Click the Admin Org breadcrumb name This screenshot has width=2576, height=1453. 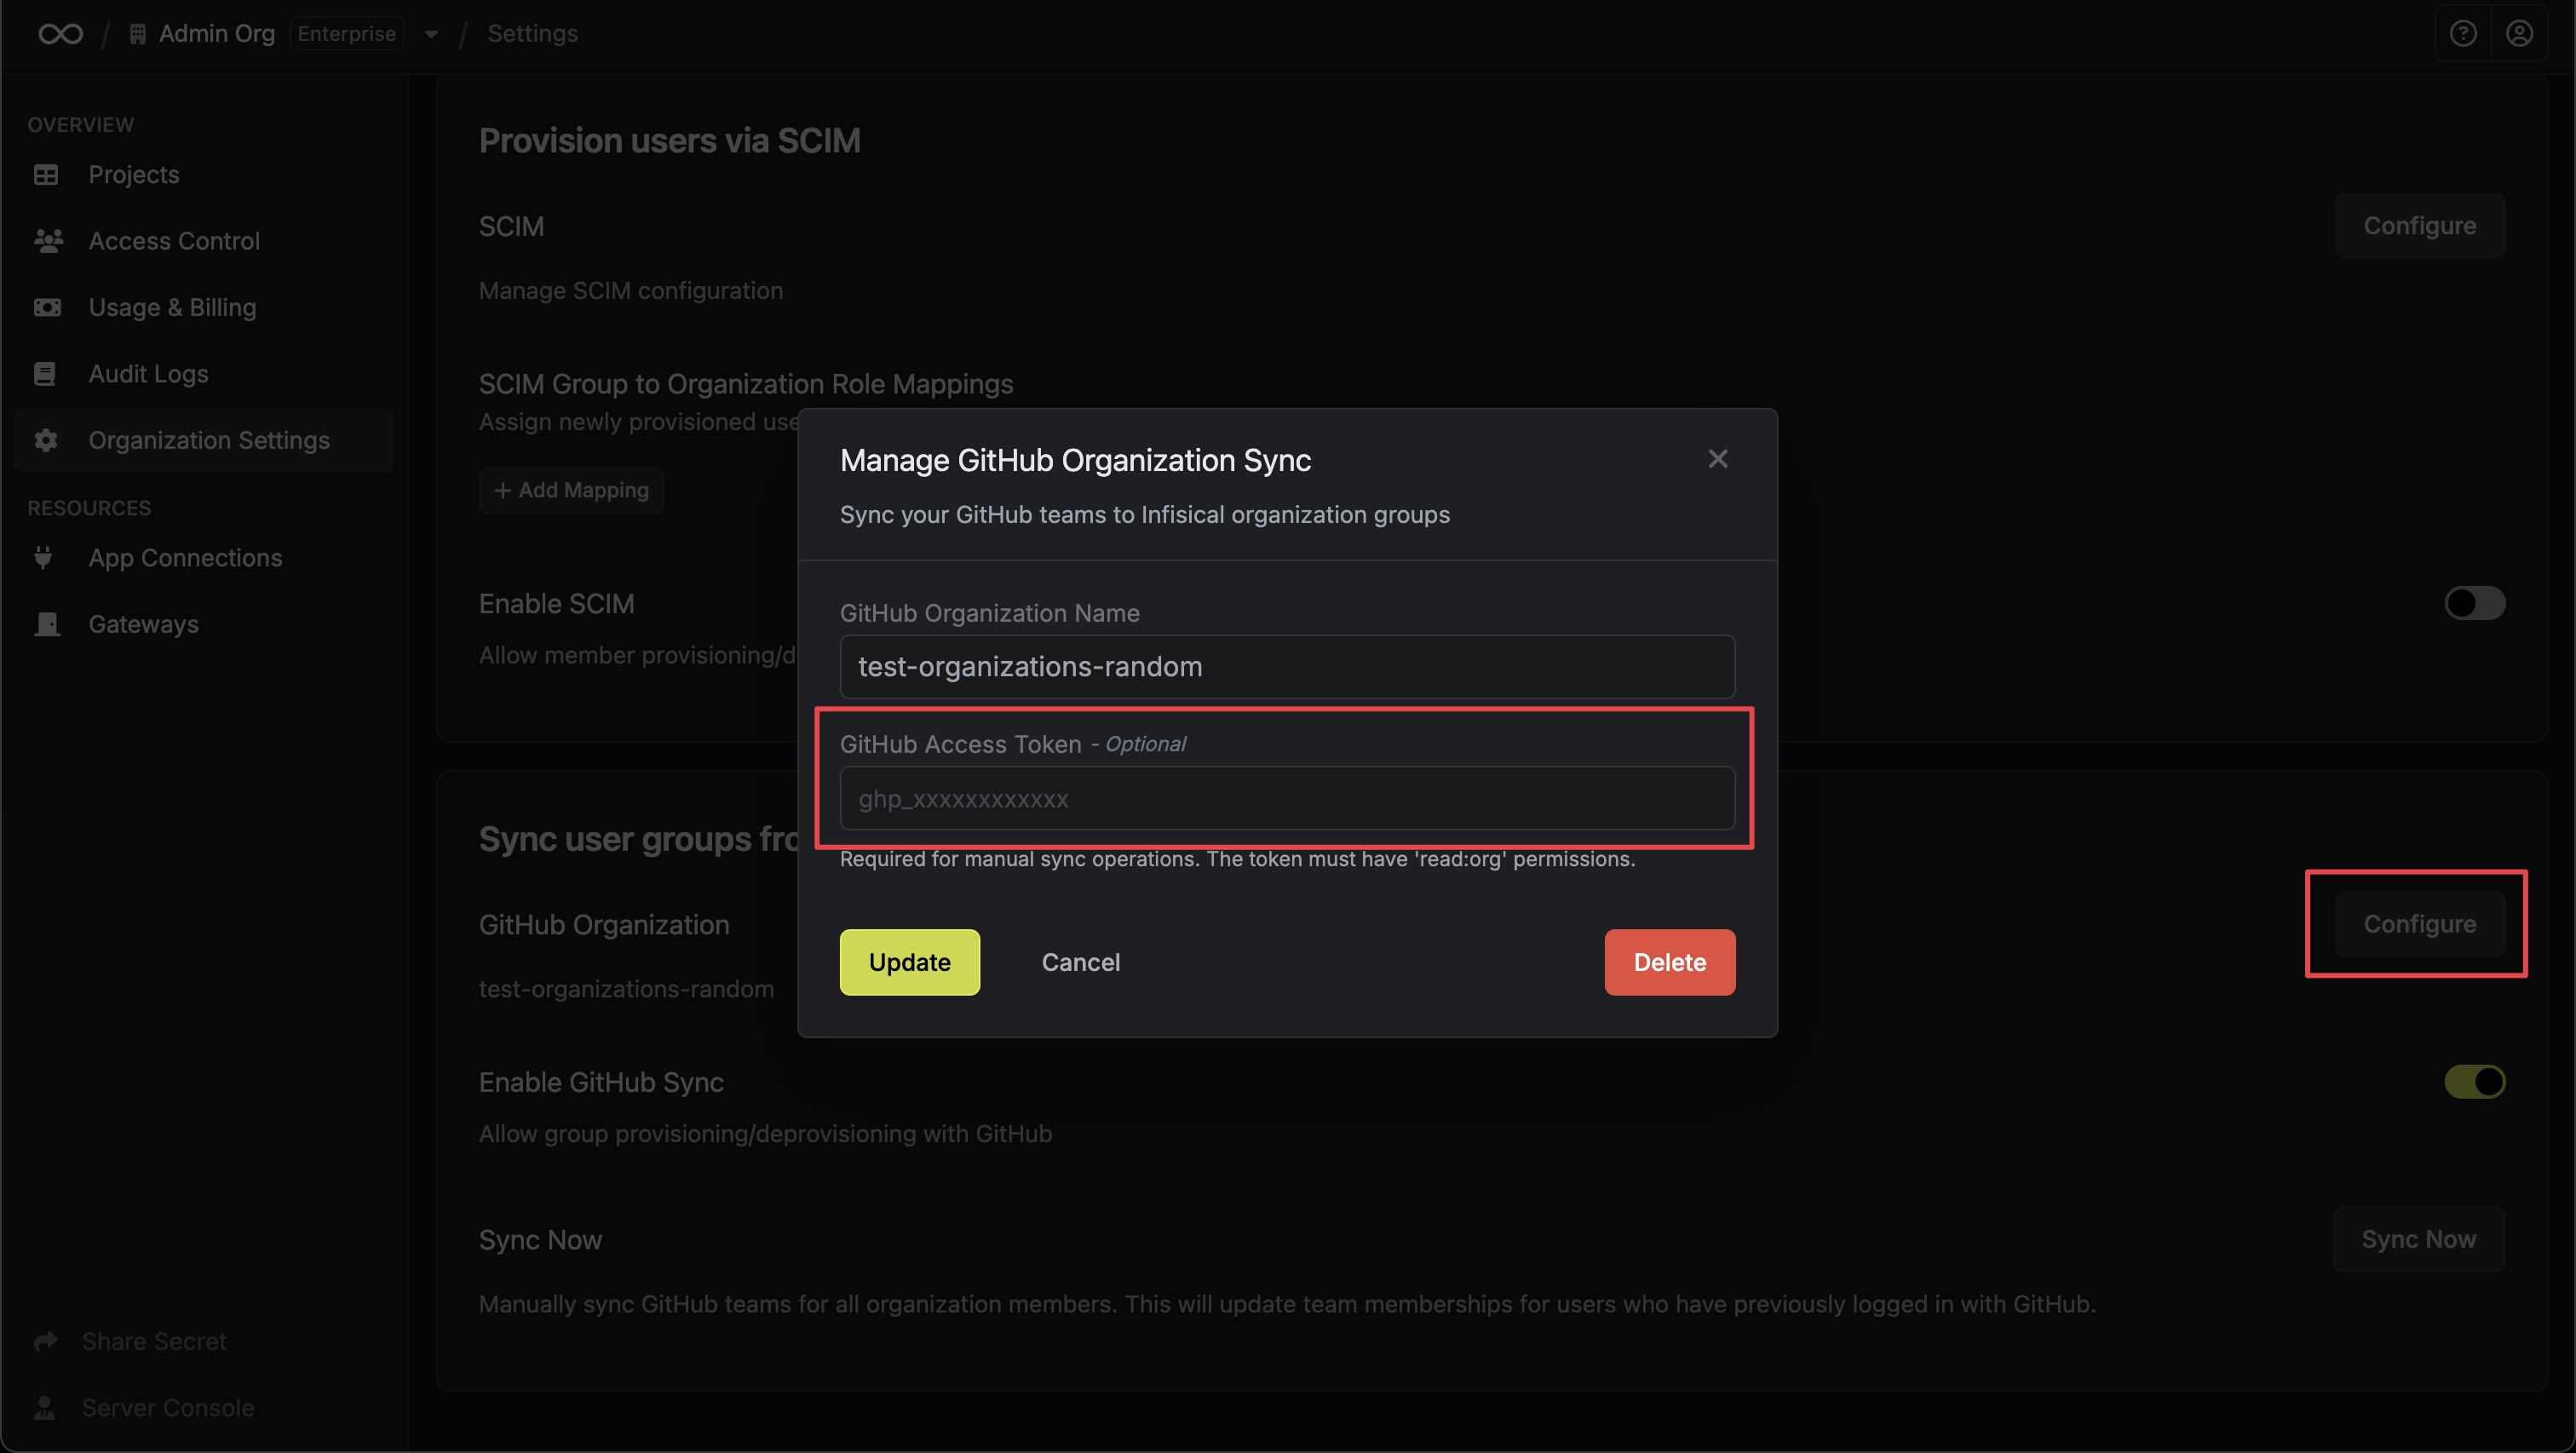[x=217, y=34]
